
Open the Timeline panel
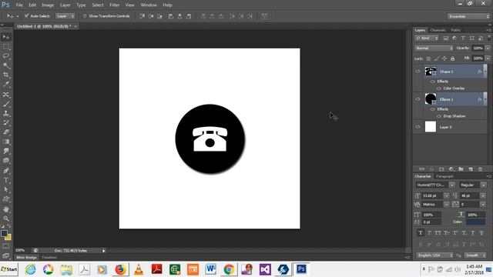49,258
